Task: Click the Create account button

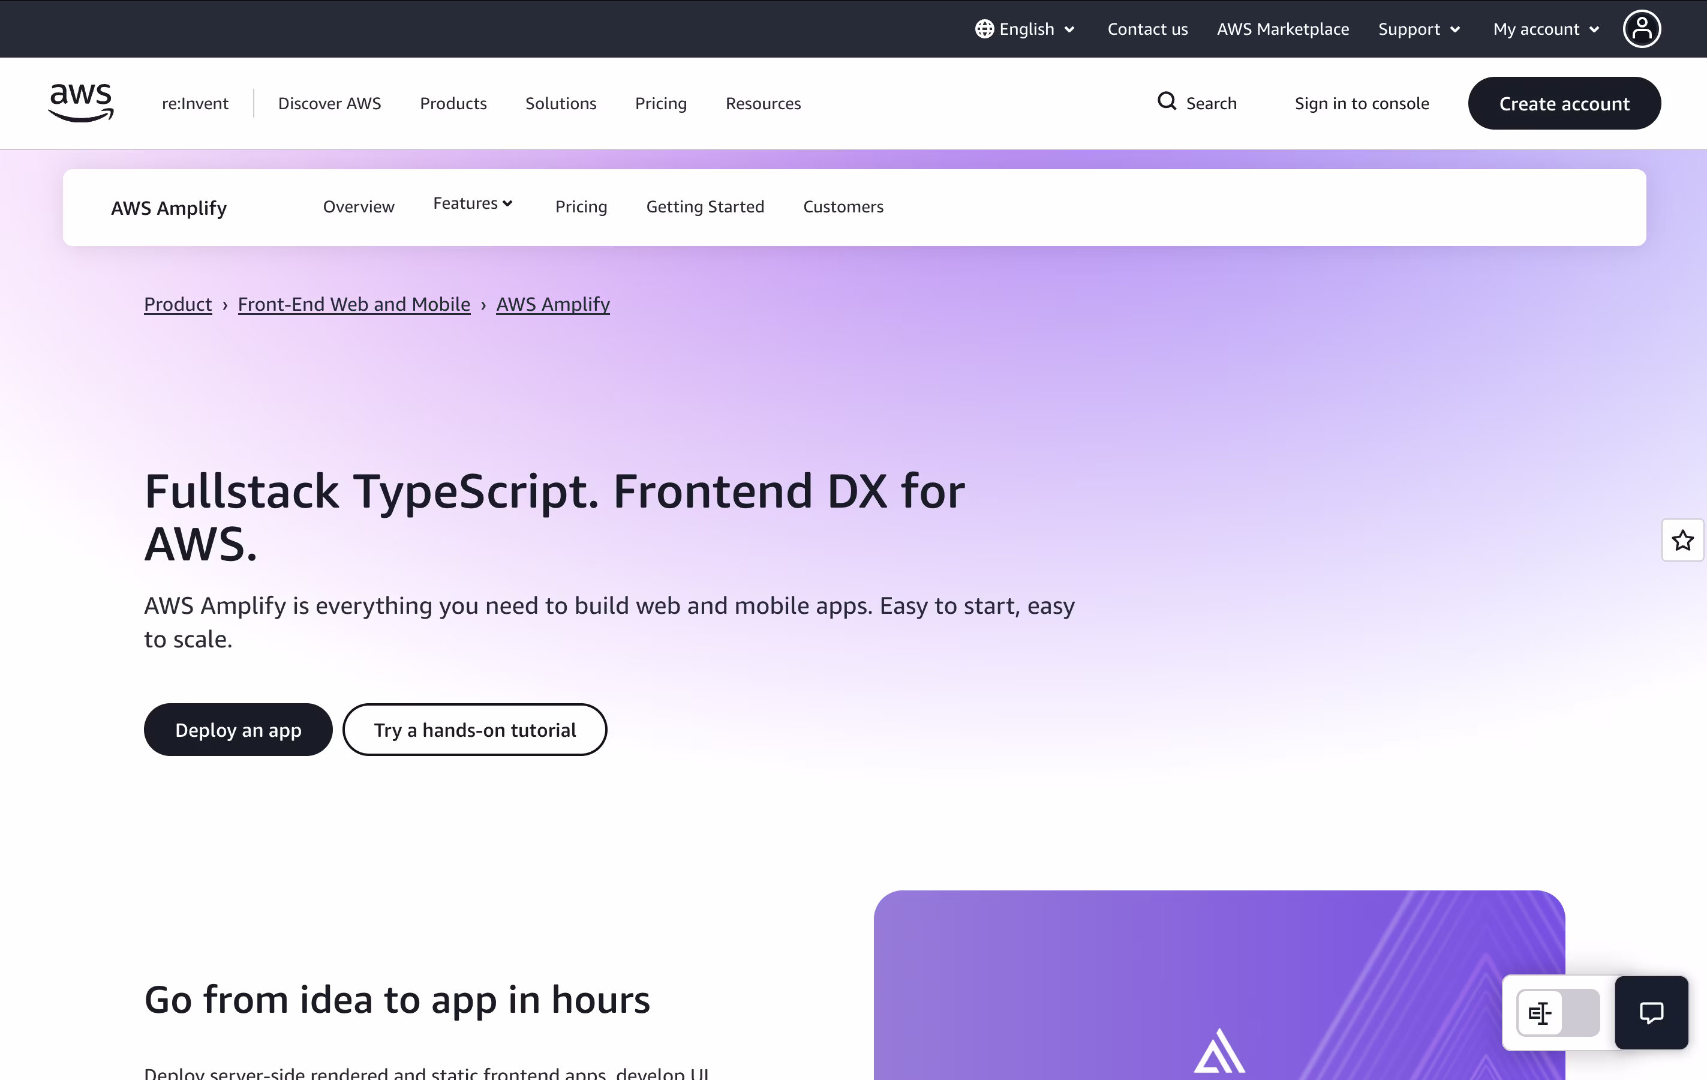Action: tap(1564, 104)
